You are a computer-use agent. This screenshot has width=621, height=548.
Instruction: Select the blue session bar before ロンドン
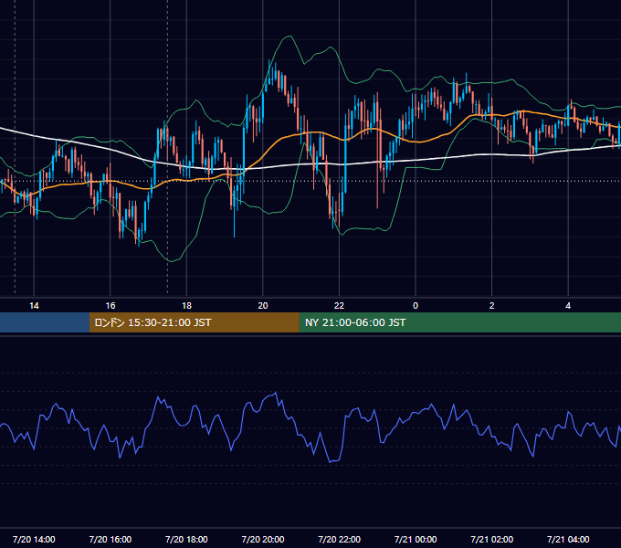coord(45,322)
